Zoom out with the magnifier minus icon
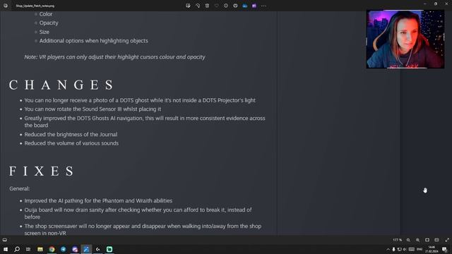452x254 pixels. 408,240
